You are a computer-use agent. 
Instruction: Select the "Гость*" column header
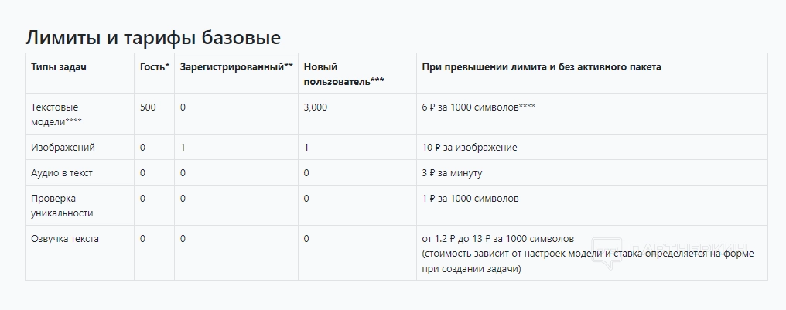[x=155, y=67]
